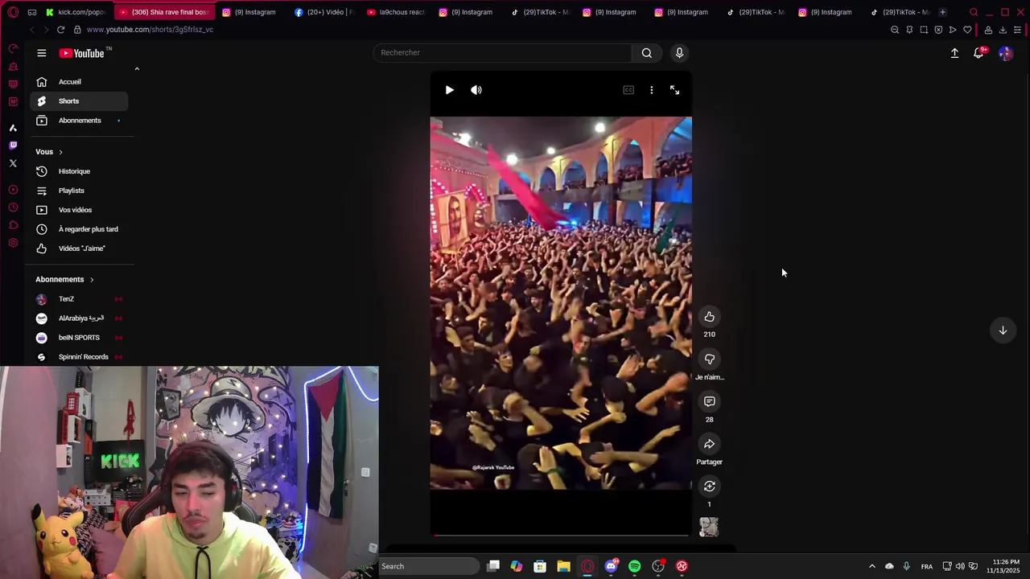The image size is (1030, 579).
Task: Open Spinnin' Records channel subscription
Action: tap(79, 357)
